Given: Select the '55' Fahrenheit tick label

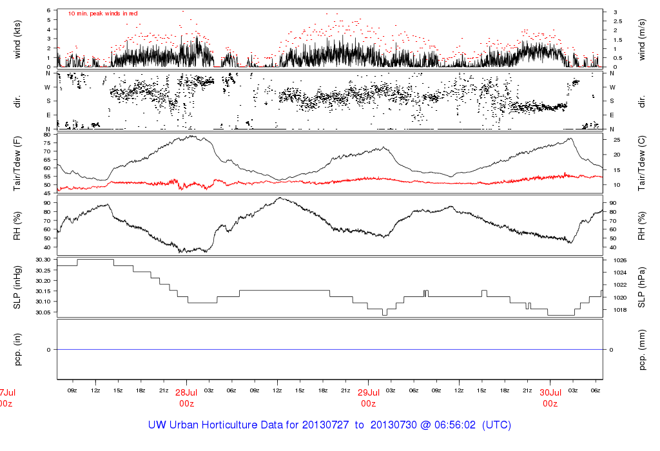Looking at the screenshot, I should click(x=47, y=177).
